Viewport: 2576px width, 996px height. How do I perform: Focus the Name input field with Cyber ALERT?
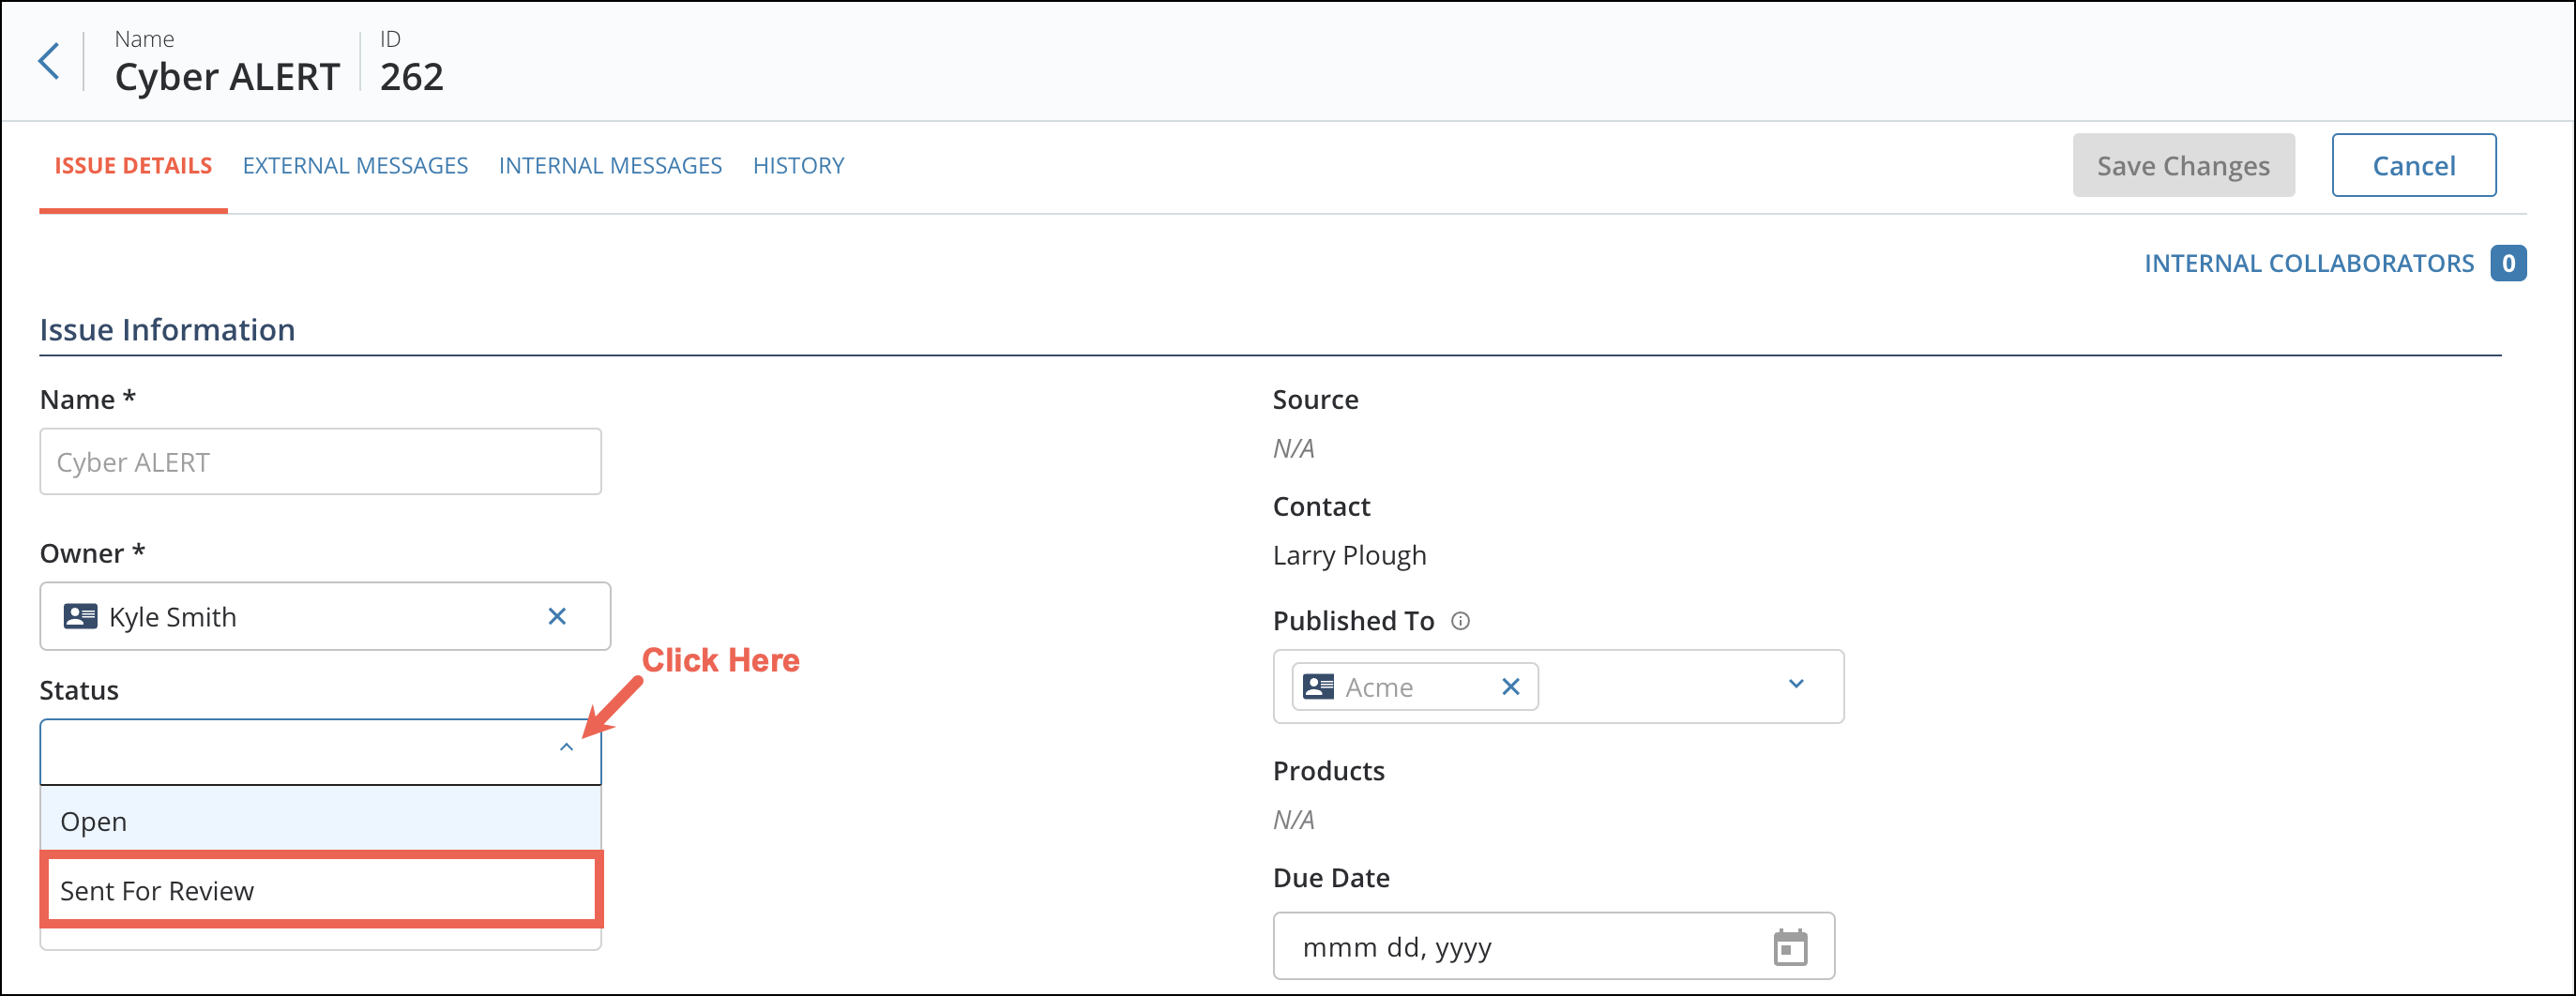coord(320,462)
